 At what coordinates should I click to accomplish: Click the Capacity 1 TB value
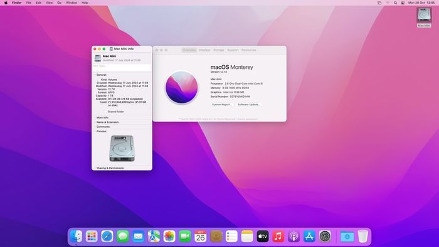click(110, 96)
